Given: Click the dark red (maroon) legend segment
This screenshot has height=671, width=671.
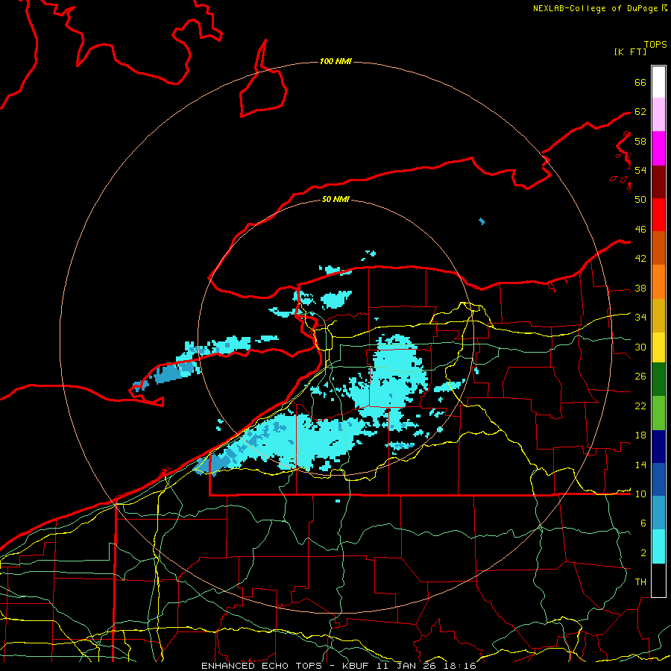Looking at the screenshot, I should pos(658,182).
